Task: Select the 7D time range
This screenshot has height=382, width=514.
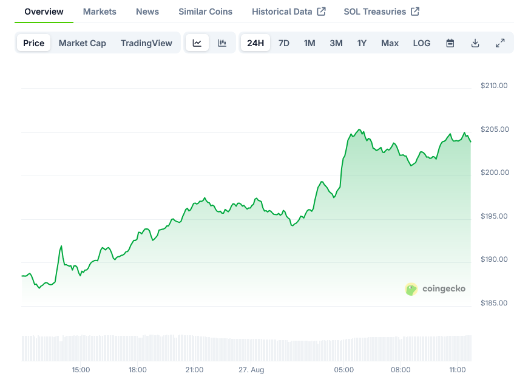Action: coord(284,43)
